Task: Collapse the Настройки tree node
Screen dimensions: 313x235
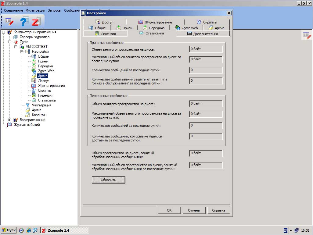Action: pos(22,52)
